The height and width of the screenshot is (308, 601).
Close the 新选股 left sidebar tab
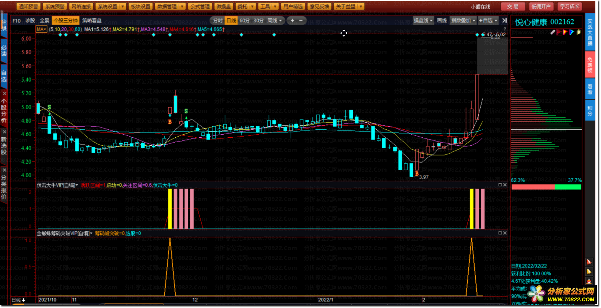[4, 132]
